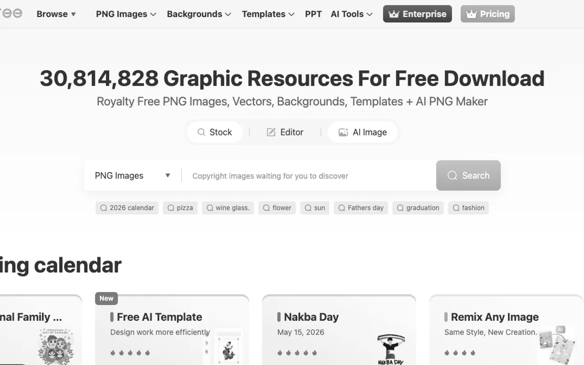Select the pizza search suggestion
Screen dimensions: 584x365
point(180,208)
